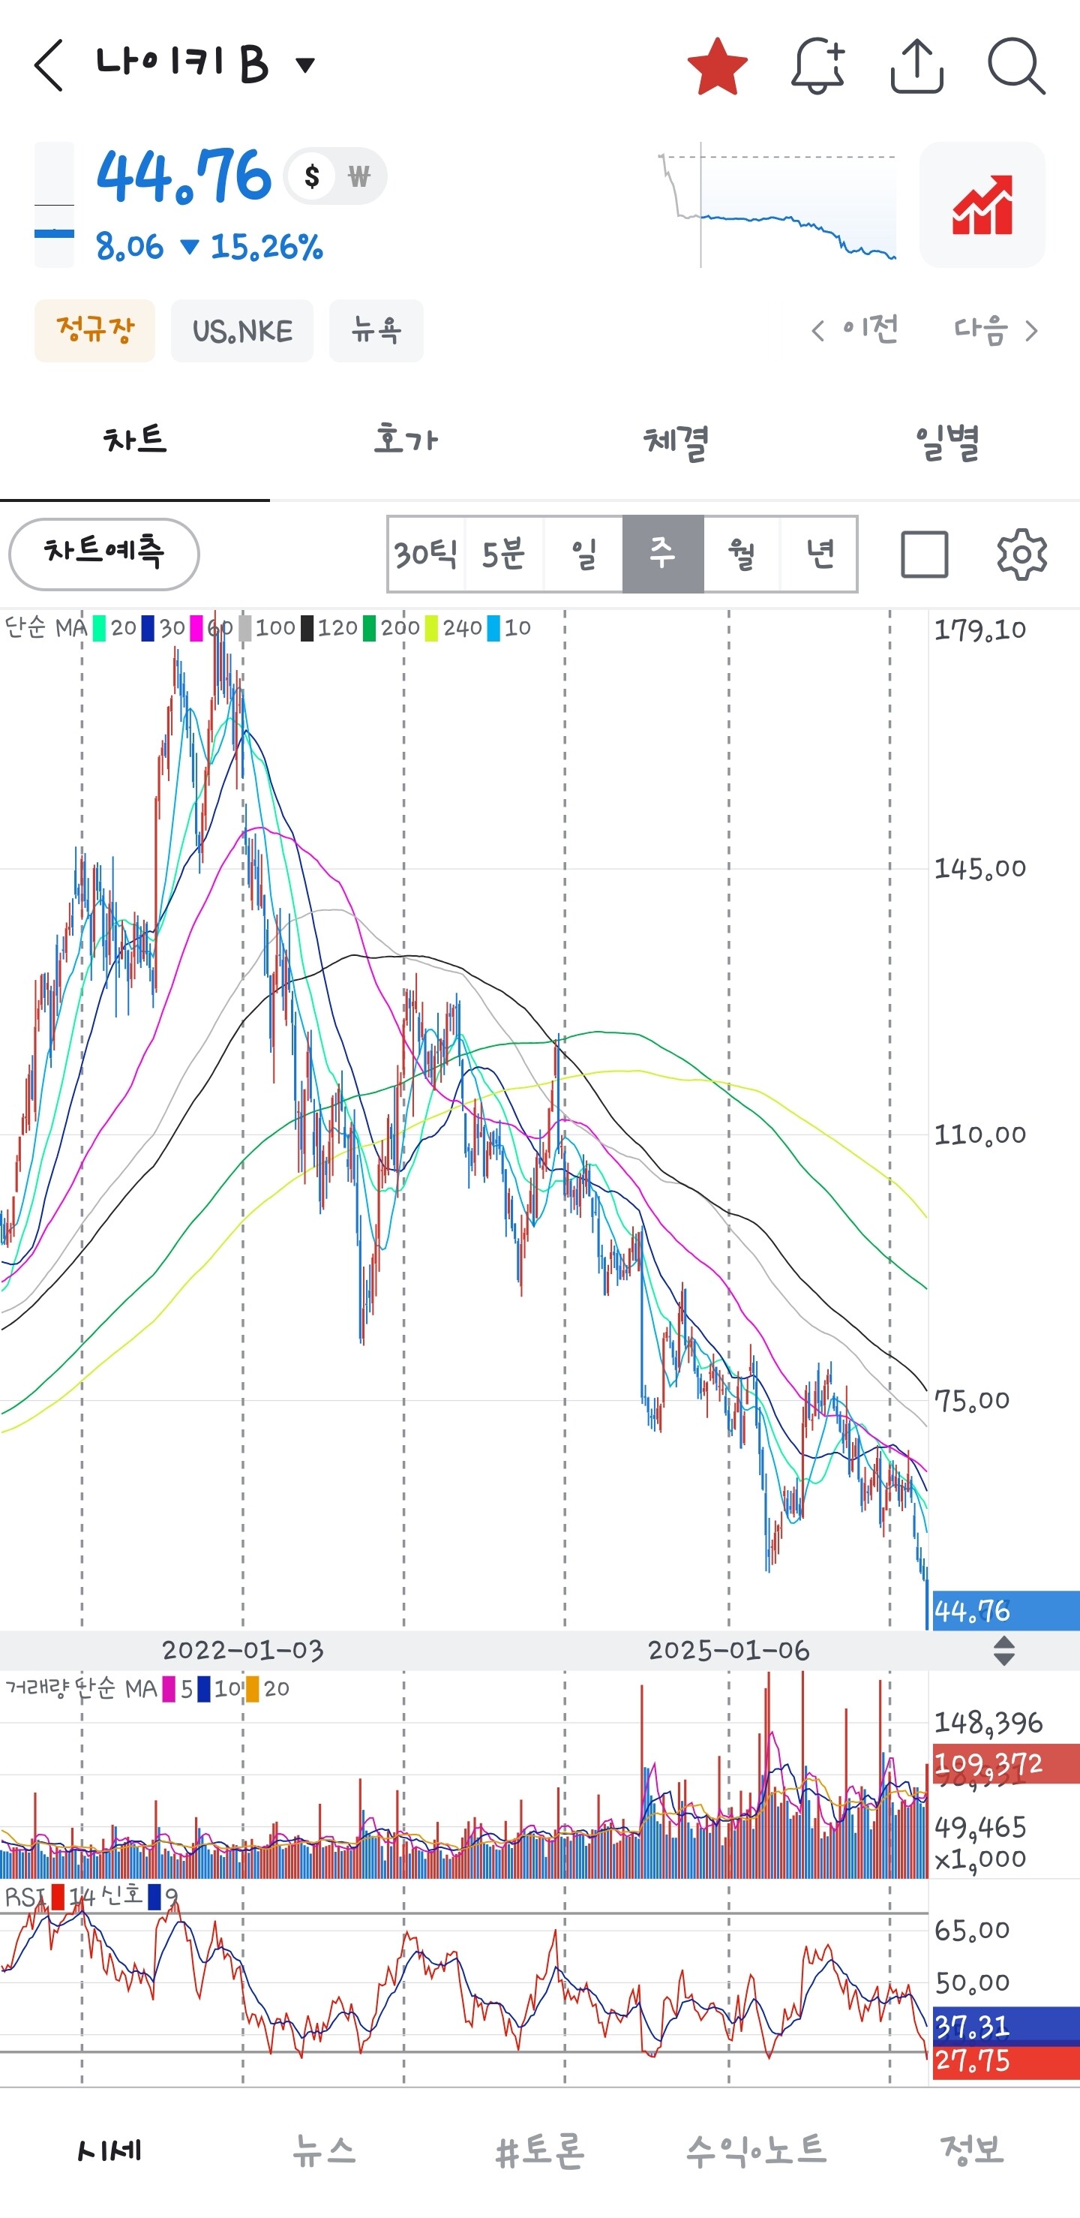Screen dimensions: 1080x2218
Task: Go to previous stock with 이전
Action: tap(854, 329)
